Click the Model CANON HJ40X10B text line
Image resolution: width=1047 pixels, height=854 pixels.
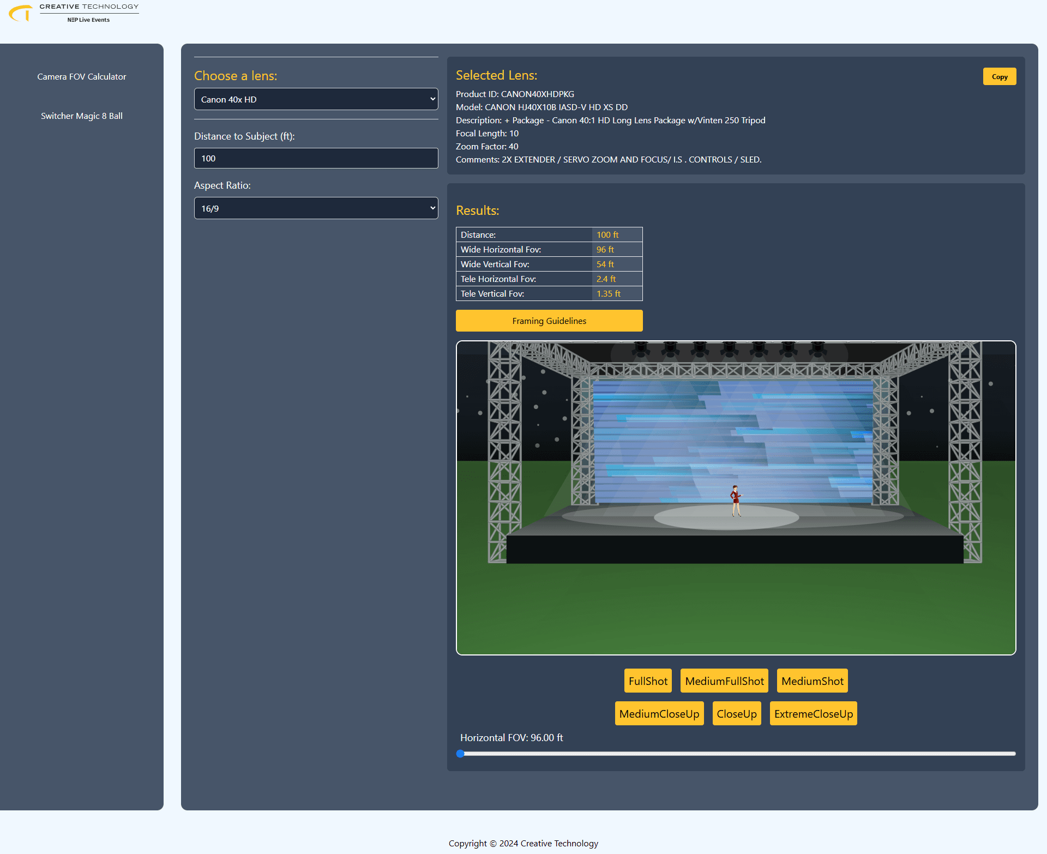pos(541,107)
